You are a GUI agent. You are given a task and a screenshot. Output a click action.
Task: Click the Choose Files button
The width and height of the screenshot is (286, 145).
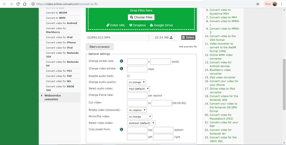[x=141, y=17]
